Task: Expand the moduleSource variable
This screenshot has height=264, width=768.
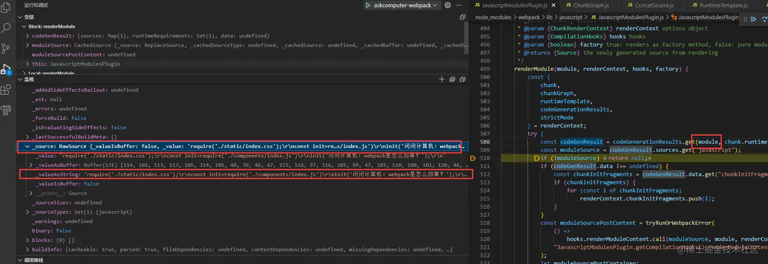Action: [28, 45]
